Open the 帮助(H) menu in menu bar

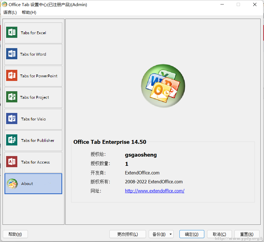29,13
